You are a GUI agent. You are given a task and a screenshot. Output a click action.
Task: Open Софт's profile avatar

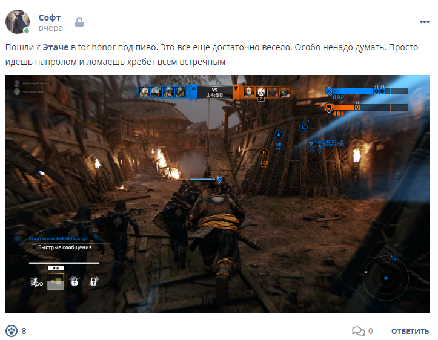[18, 22]
